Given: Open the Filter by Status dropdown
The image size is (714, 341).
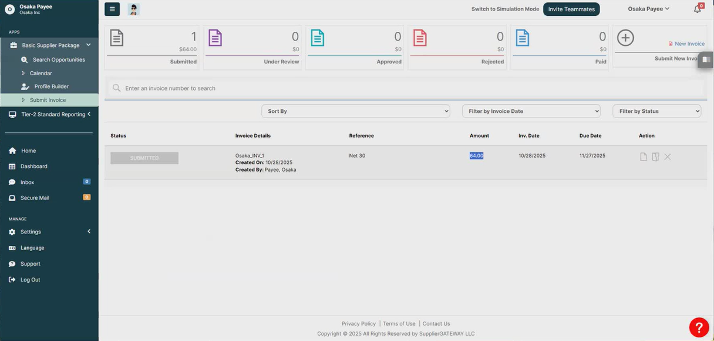Looking at the screenshot, I should (x=656, y=111).
